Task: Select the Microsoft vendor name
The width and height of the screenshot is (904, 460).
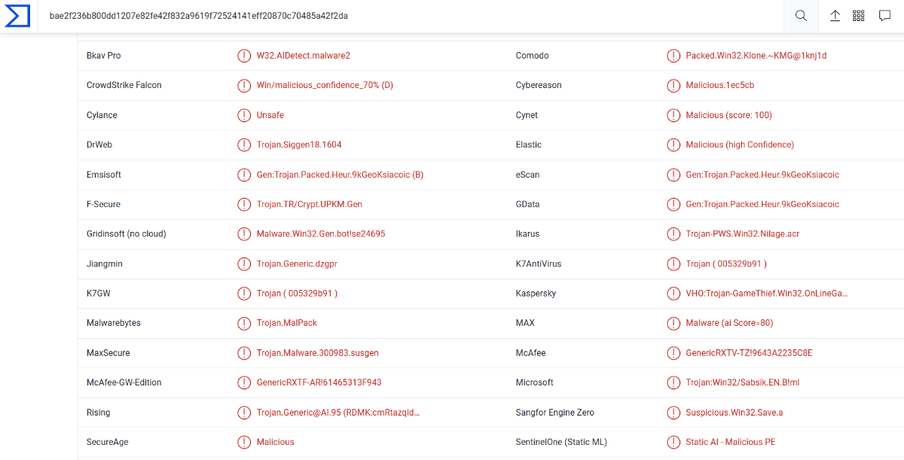Action: (535, 382)
